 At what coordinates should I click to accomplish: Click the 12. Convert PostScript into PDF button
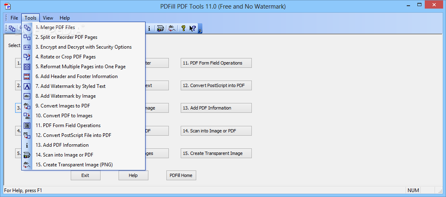click(x=216, y=85)
